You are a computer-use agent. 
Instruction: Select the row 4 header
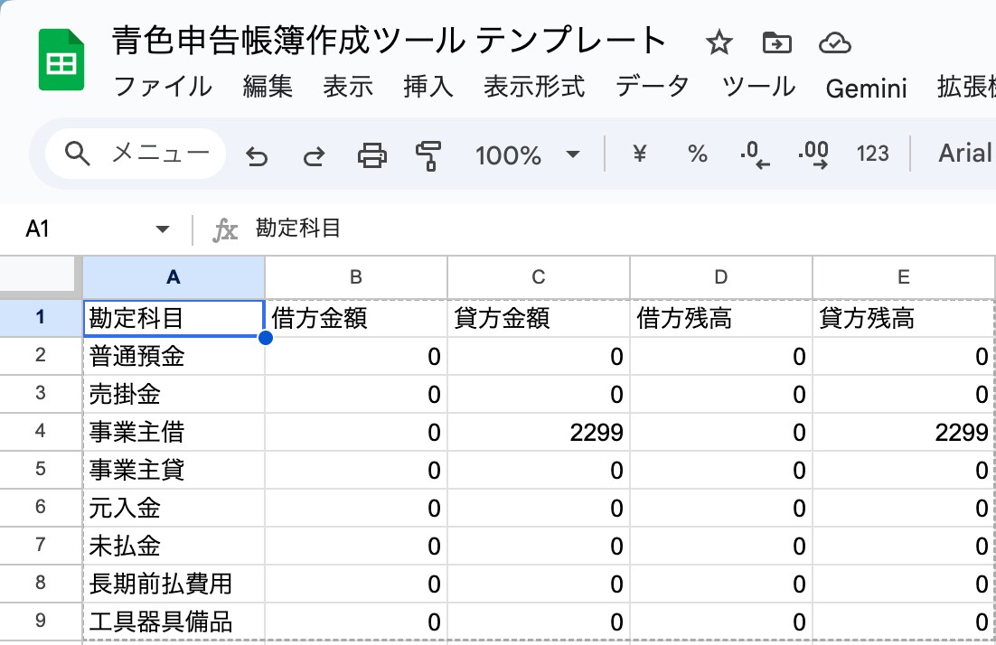[x=41, y=432]
